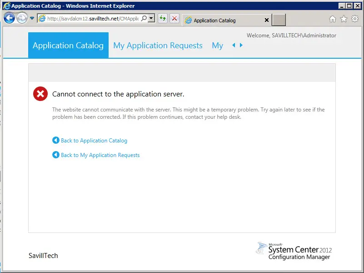Open Favorites with the star icon

click(x=344, y=19)
